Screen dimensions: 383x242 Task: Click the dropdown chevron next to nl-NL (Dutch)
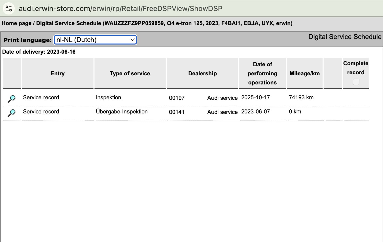click(132, 40)
